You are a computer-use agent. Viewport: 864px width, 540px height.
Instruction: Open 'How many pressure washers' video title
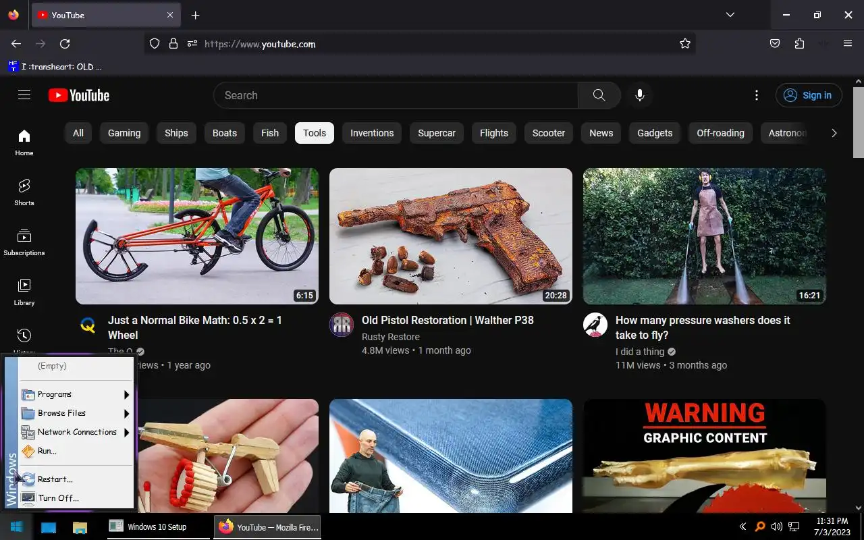(703, 327)
